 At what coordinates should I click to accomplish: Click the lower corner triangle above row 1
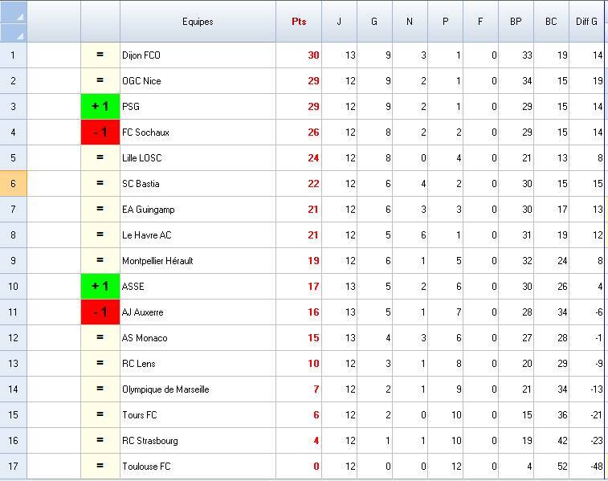14,32
